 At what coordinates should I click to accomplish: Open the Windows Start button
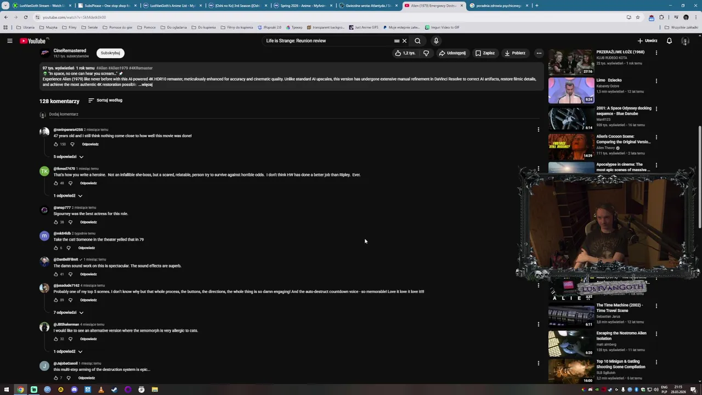[x=7, y=390]
